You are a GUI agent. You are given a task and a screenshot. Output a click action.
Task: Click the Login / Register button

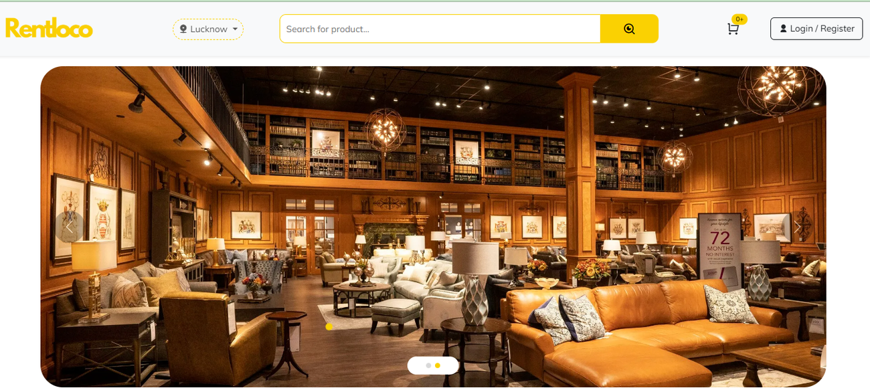(x=816, y=29)
